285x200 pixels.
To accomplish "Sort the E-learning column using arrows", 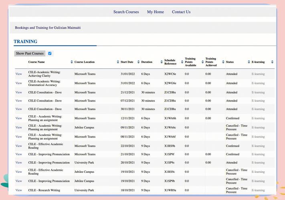I will (272, 62).
